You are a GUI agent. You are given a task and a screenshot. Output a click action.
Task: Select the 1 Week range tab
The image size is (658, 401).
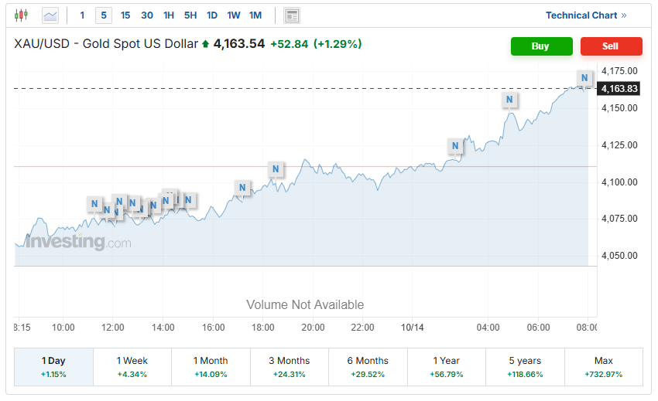coord(132,367)
